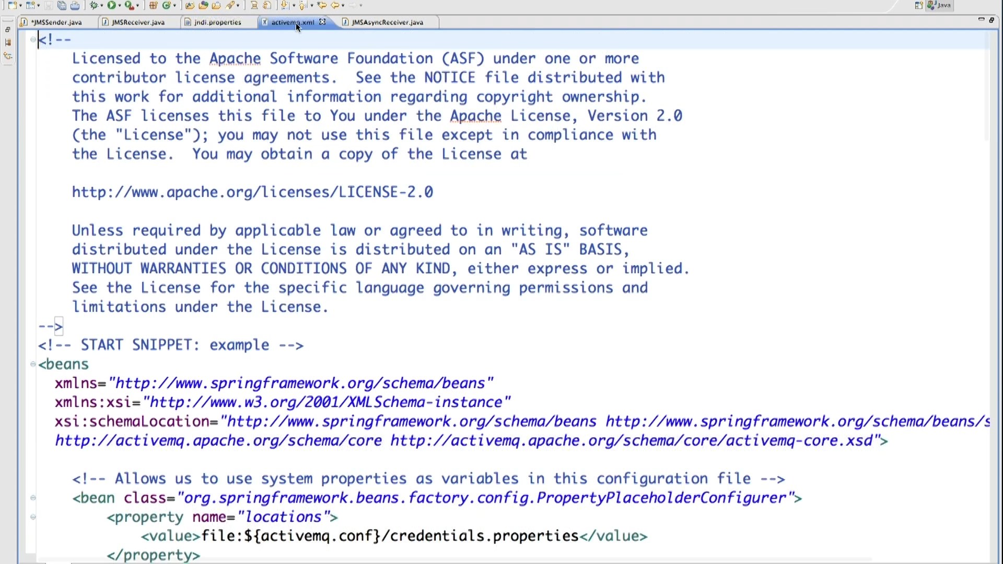Viewport: 1003px width, 564px height.
Task: Switch to the jndi.properties tab
Action: [218, 22]
